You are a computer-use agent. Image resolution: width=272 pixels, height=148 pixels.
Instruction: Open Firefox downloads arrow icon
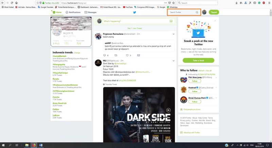(x=236, y=3)
